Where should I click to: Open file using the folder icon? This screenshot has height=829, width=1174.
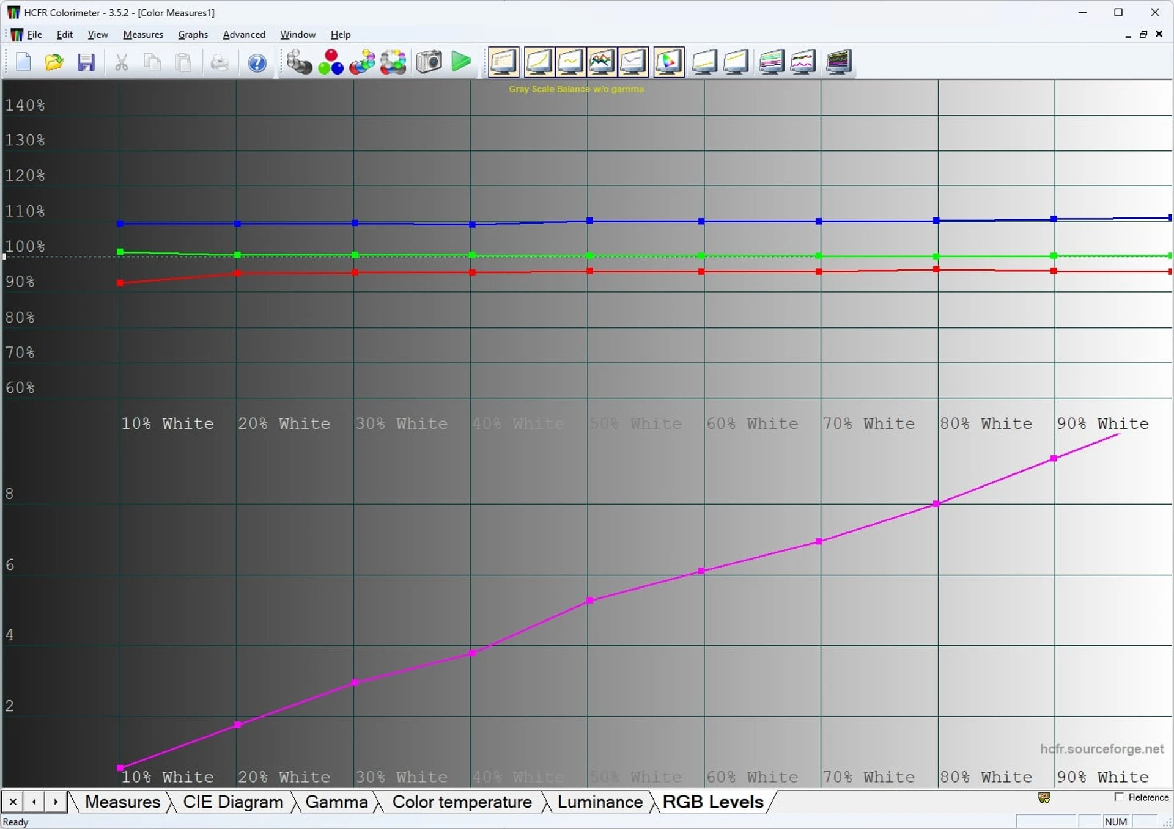coord(54,62)
